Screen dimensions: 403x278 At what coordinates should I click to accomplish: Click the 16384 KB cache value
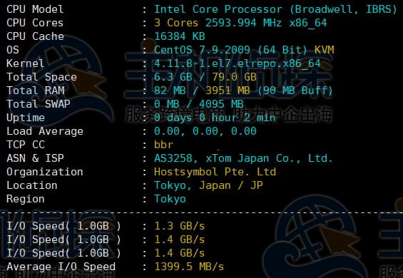[180, 36]
